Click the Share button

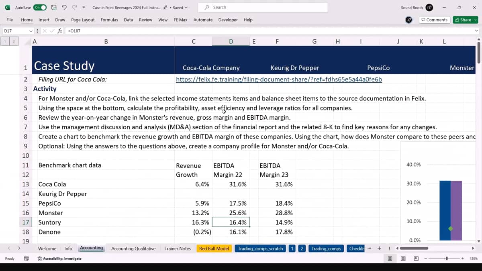pos(463,20)
